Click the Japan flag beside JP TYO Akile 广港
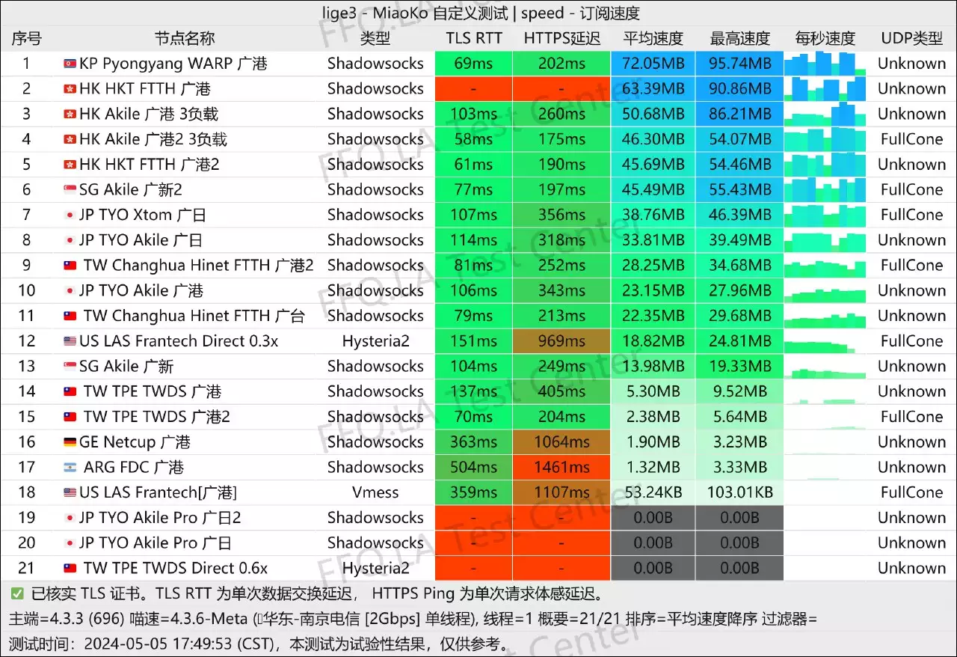 pos(70,291)
